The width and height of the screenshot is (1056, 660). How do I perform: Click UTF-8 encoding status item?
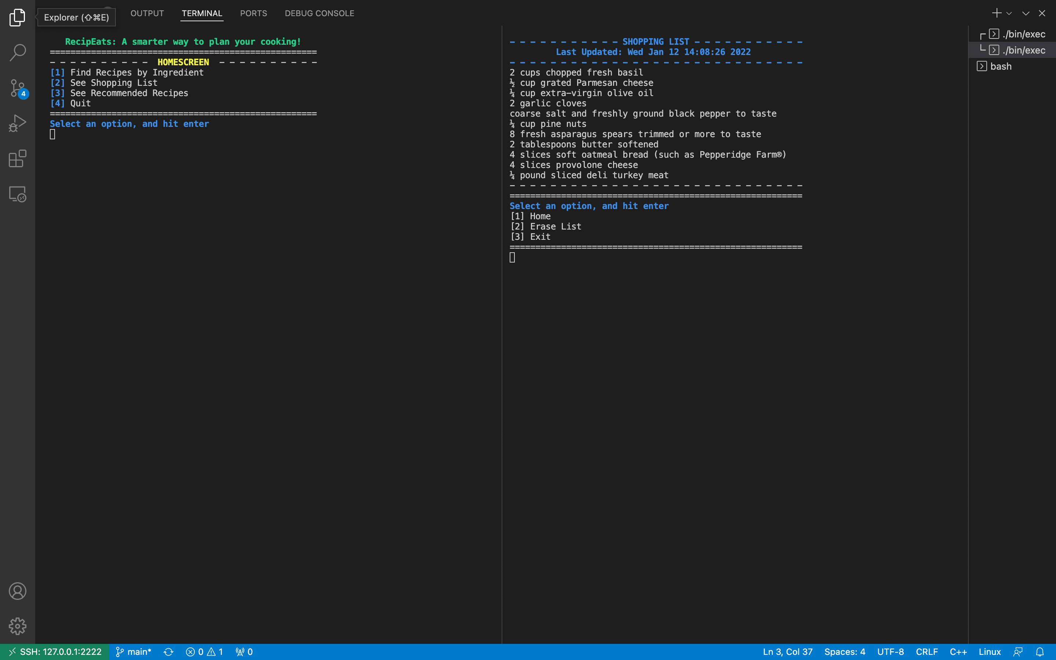[x=890, y=652]
